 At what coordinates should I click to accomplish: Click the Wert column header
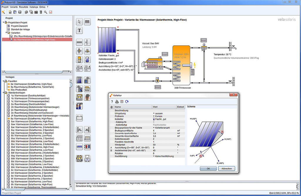[x=164, y=107]
